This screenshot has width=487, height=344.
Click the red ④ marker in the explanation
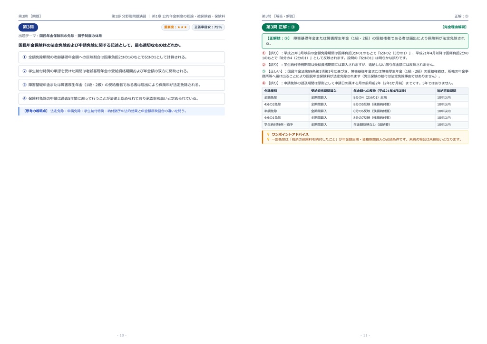[x=264, y=83]
